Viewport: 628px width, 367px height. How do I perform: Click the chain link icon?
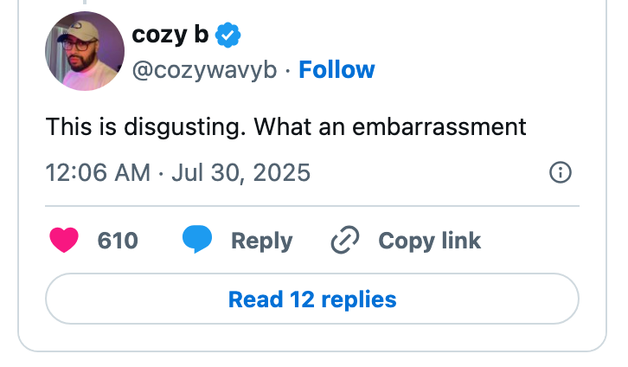click(345, 240)
